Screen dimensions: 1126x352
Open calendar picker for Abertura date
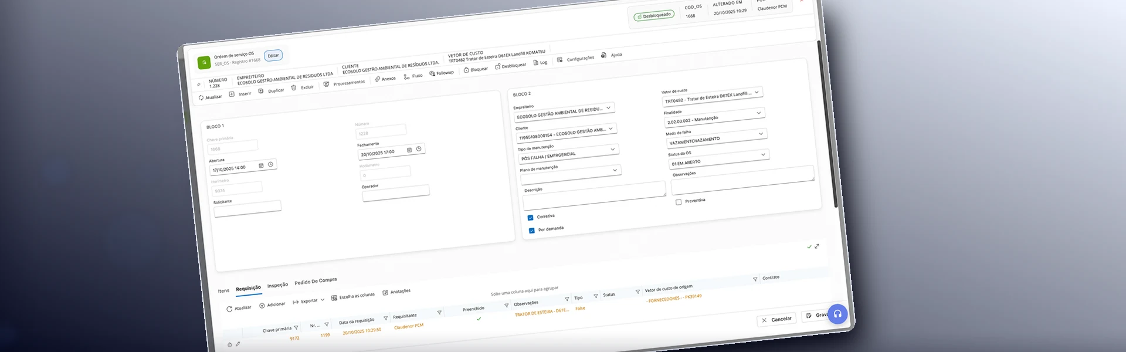pos(261,165)
